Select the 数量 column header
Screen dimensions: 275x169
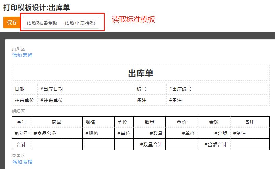[x=149, y=122]
